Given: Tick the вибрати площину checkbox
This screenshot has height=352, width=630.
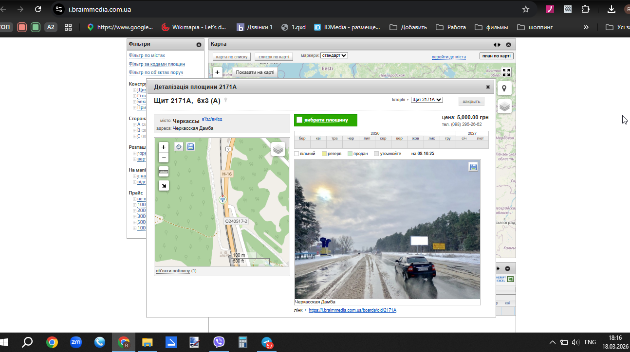Looking at the screenshot, I should click(300, 120).
